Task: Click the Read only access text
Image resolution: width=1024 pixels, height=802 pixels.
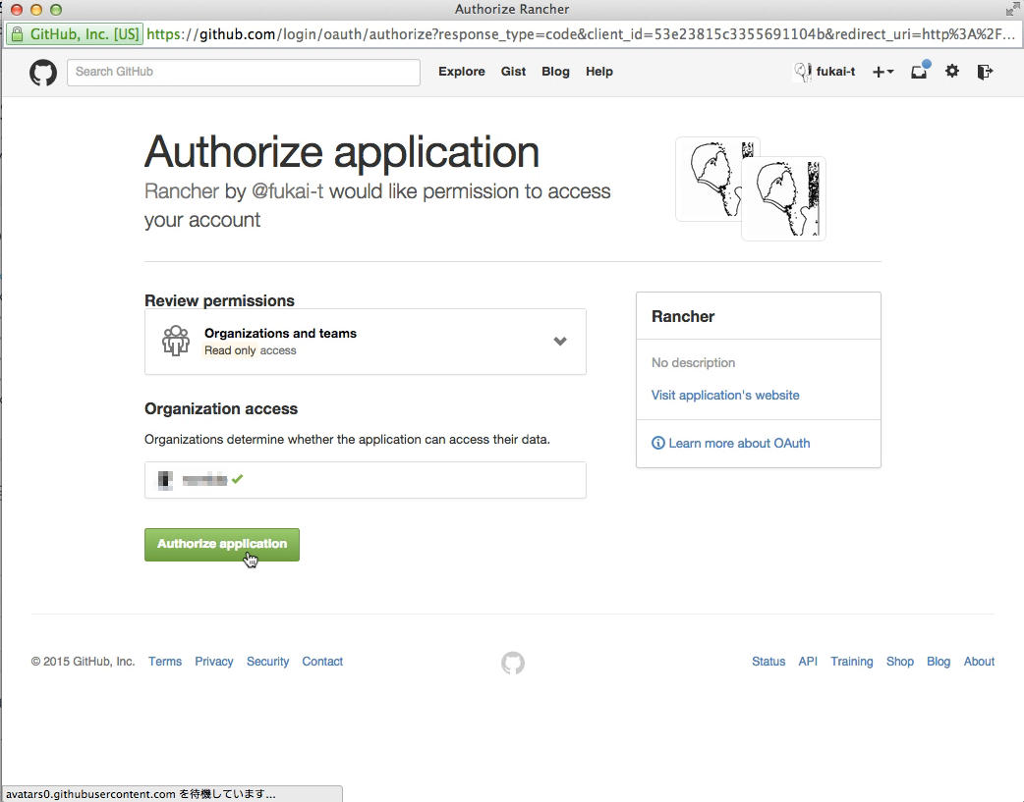Action: pyautogui.click(x=251, y=350)
